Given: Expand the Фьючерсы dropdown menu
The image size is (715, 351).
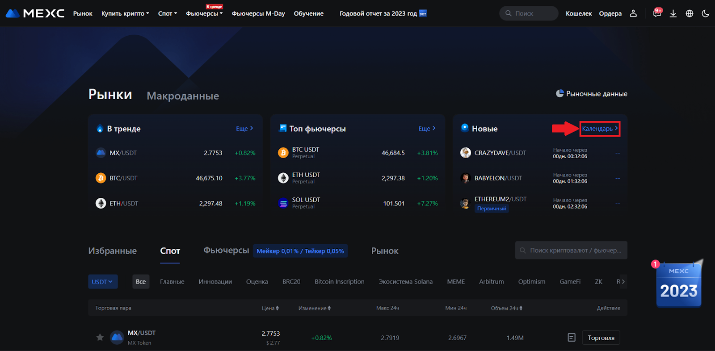Looking at the screenshot, I should pyautogui.click(x=204, y=13).
